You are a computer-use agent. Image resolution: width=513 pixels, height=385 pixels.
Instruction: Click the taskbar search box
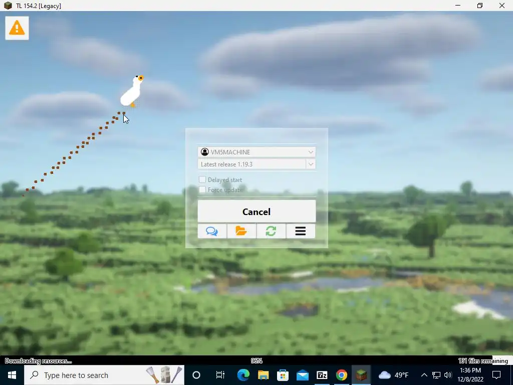coord(104,375)
